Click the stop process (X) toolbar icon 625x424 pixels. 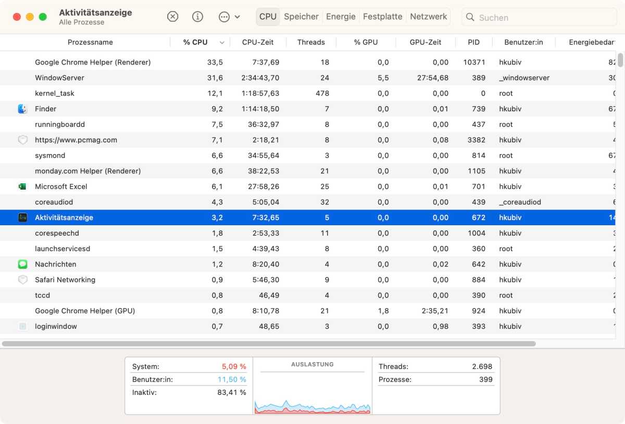[x=173, y=17]
